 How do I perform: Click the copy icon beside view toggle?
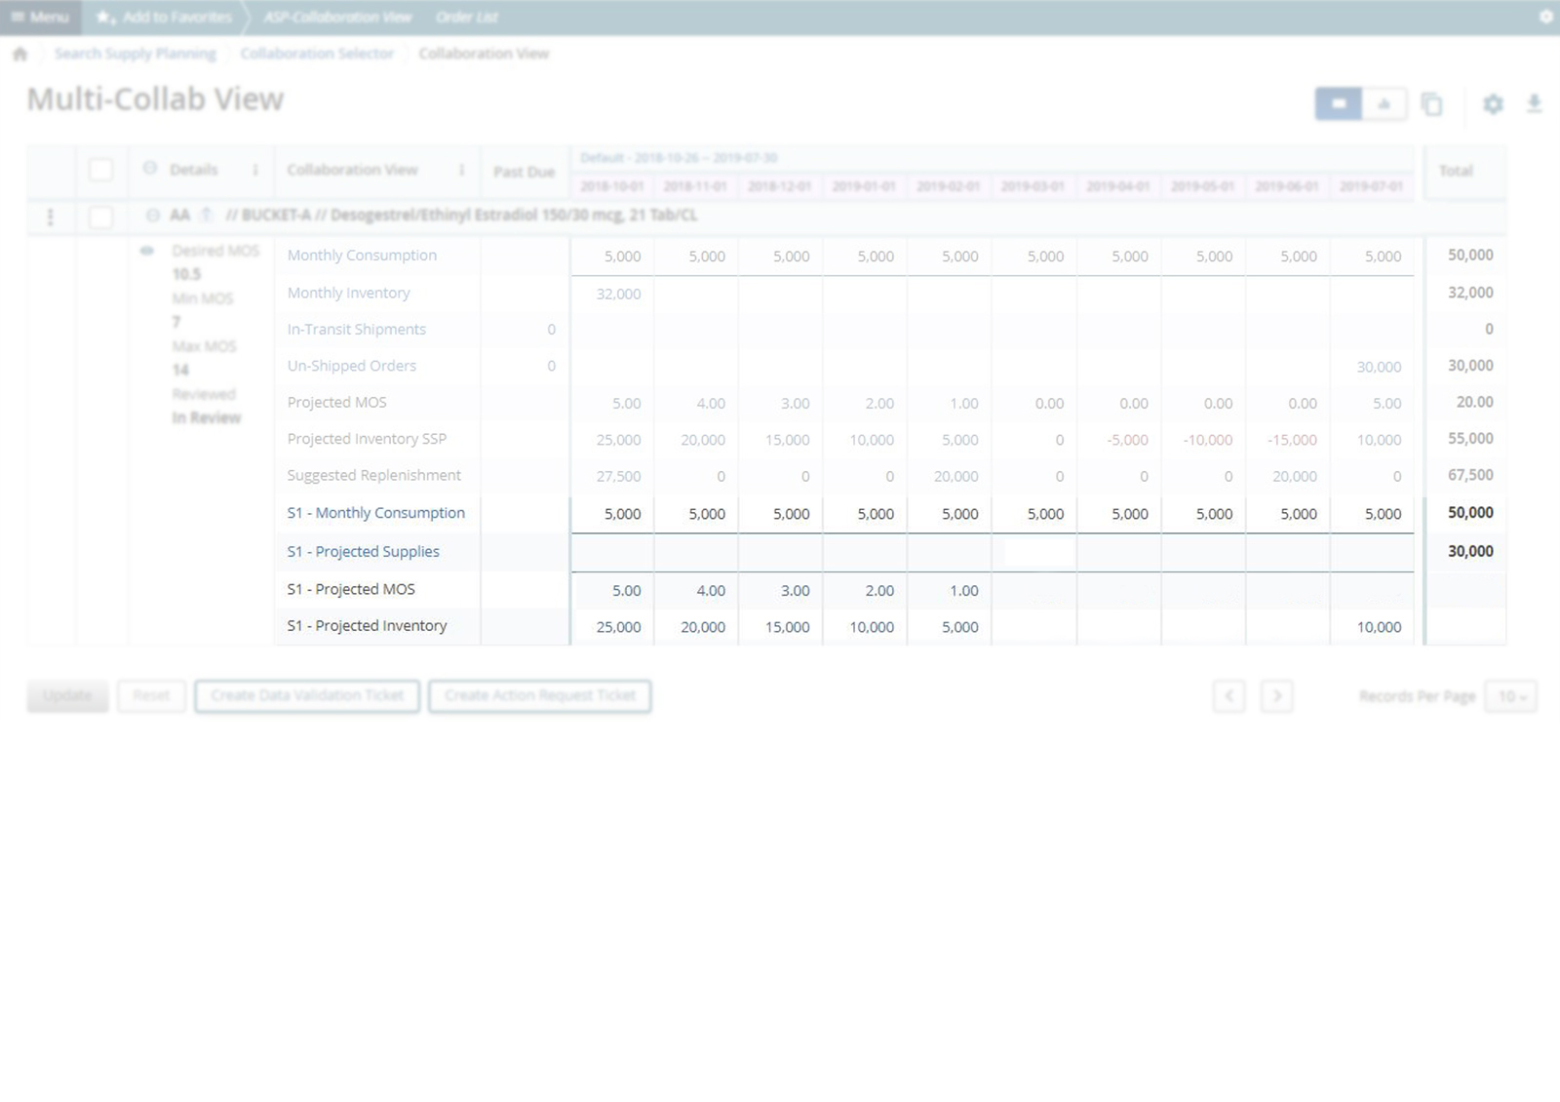[1431, 104]
